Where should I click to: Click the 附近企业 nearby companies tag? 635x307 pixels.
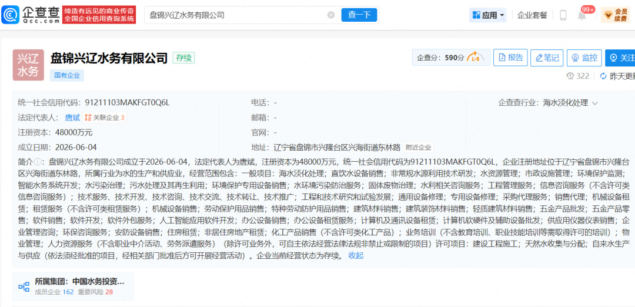419,147
